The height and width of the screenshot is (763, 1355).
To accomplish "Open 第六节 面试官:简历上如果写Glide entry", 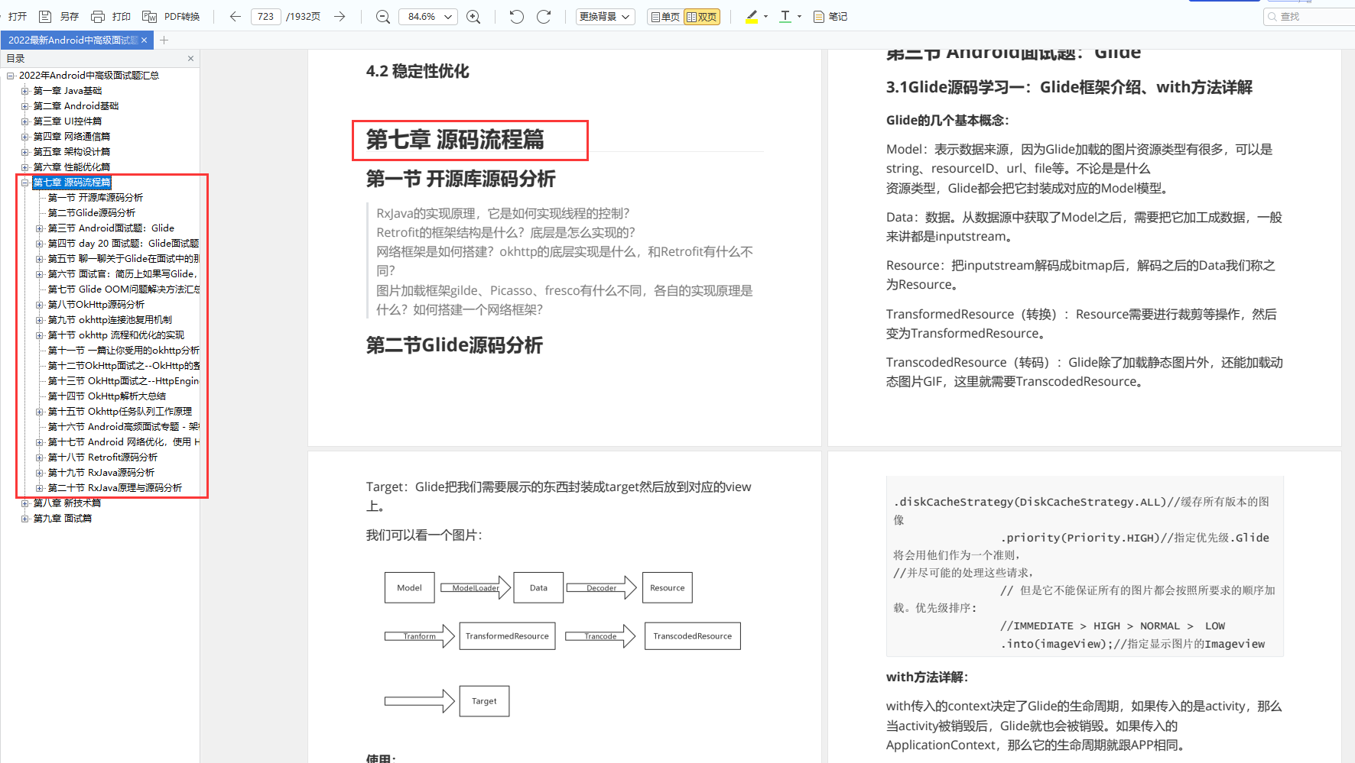I will (122, 274).
